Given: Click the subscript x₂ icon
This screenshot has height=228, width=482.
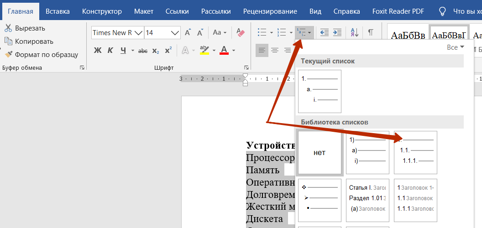Looking at the screenshot, I should click(x=156, y=51).
